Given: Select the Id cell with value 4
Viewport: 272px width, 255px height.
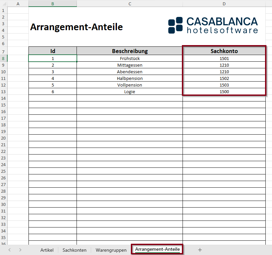Looking at the screenshot, I should [x=53, y=78].
